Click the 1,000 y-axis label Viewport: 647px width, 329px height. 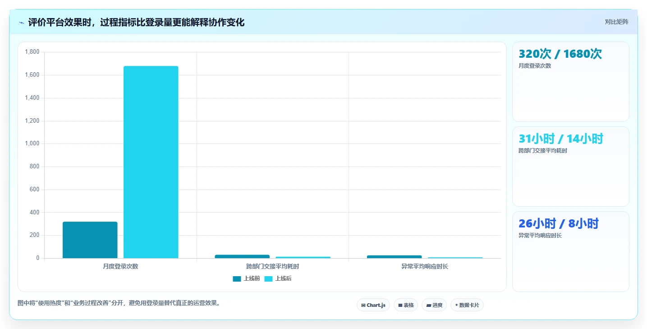tap(32, 144)
